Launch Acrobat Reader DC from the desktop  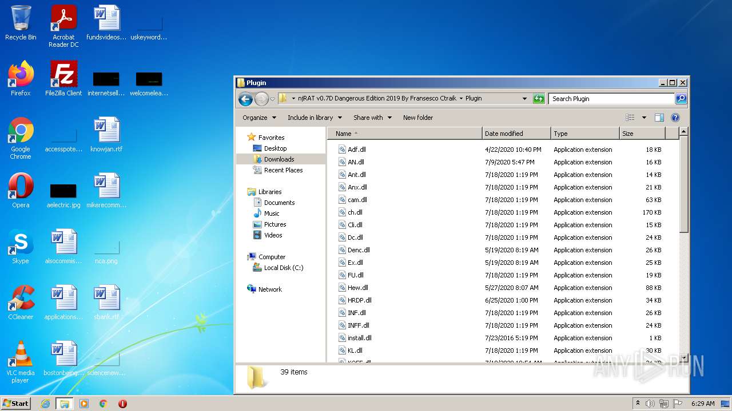pyautogui.click(x=63, y=26)
